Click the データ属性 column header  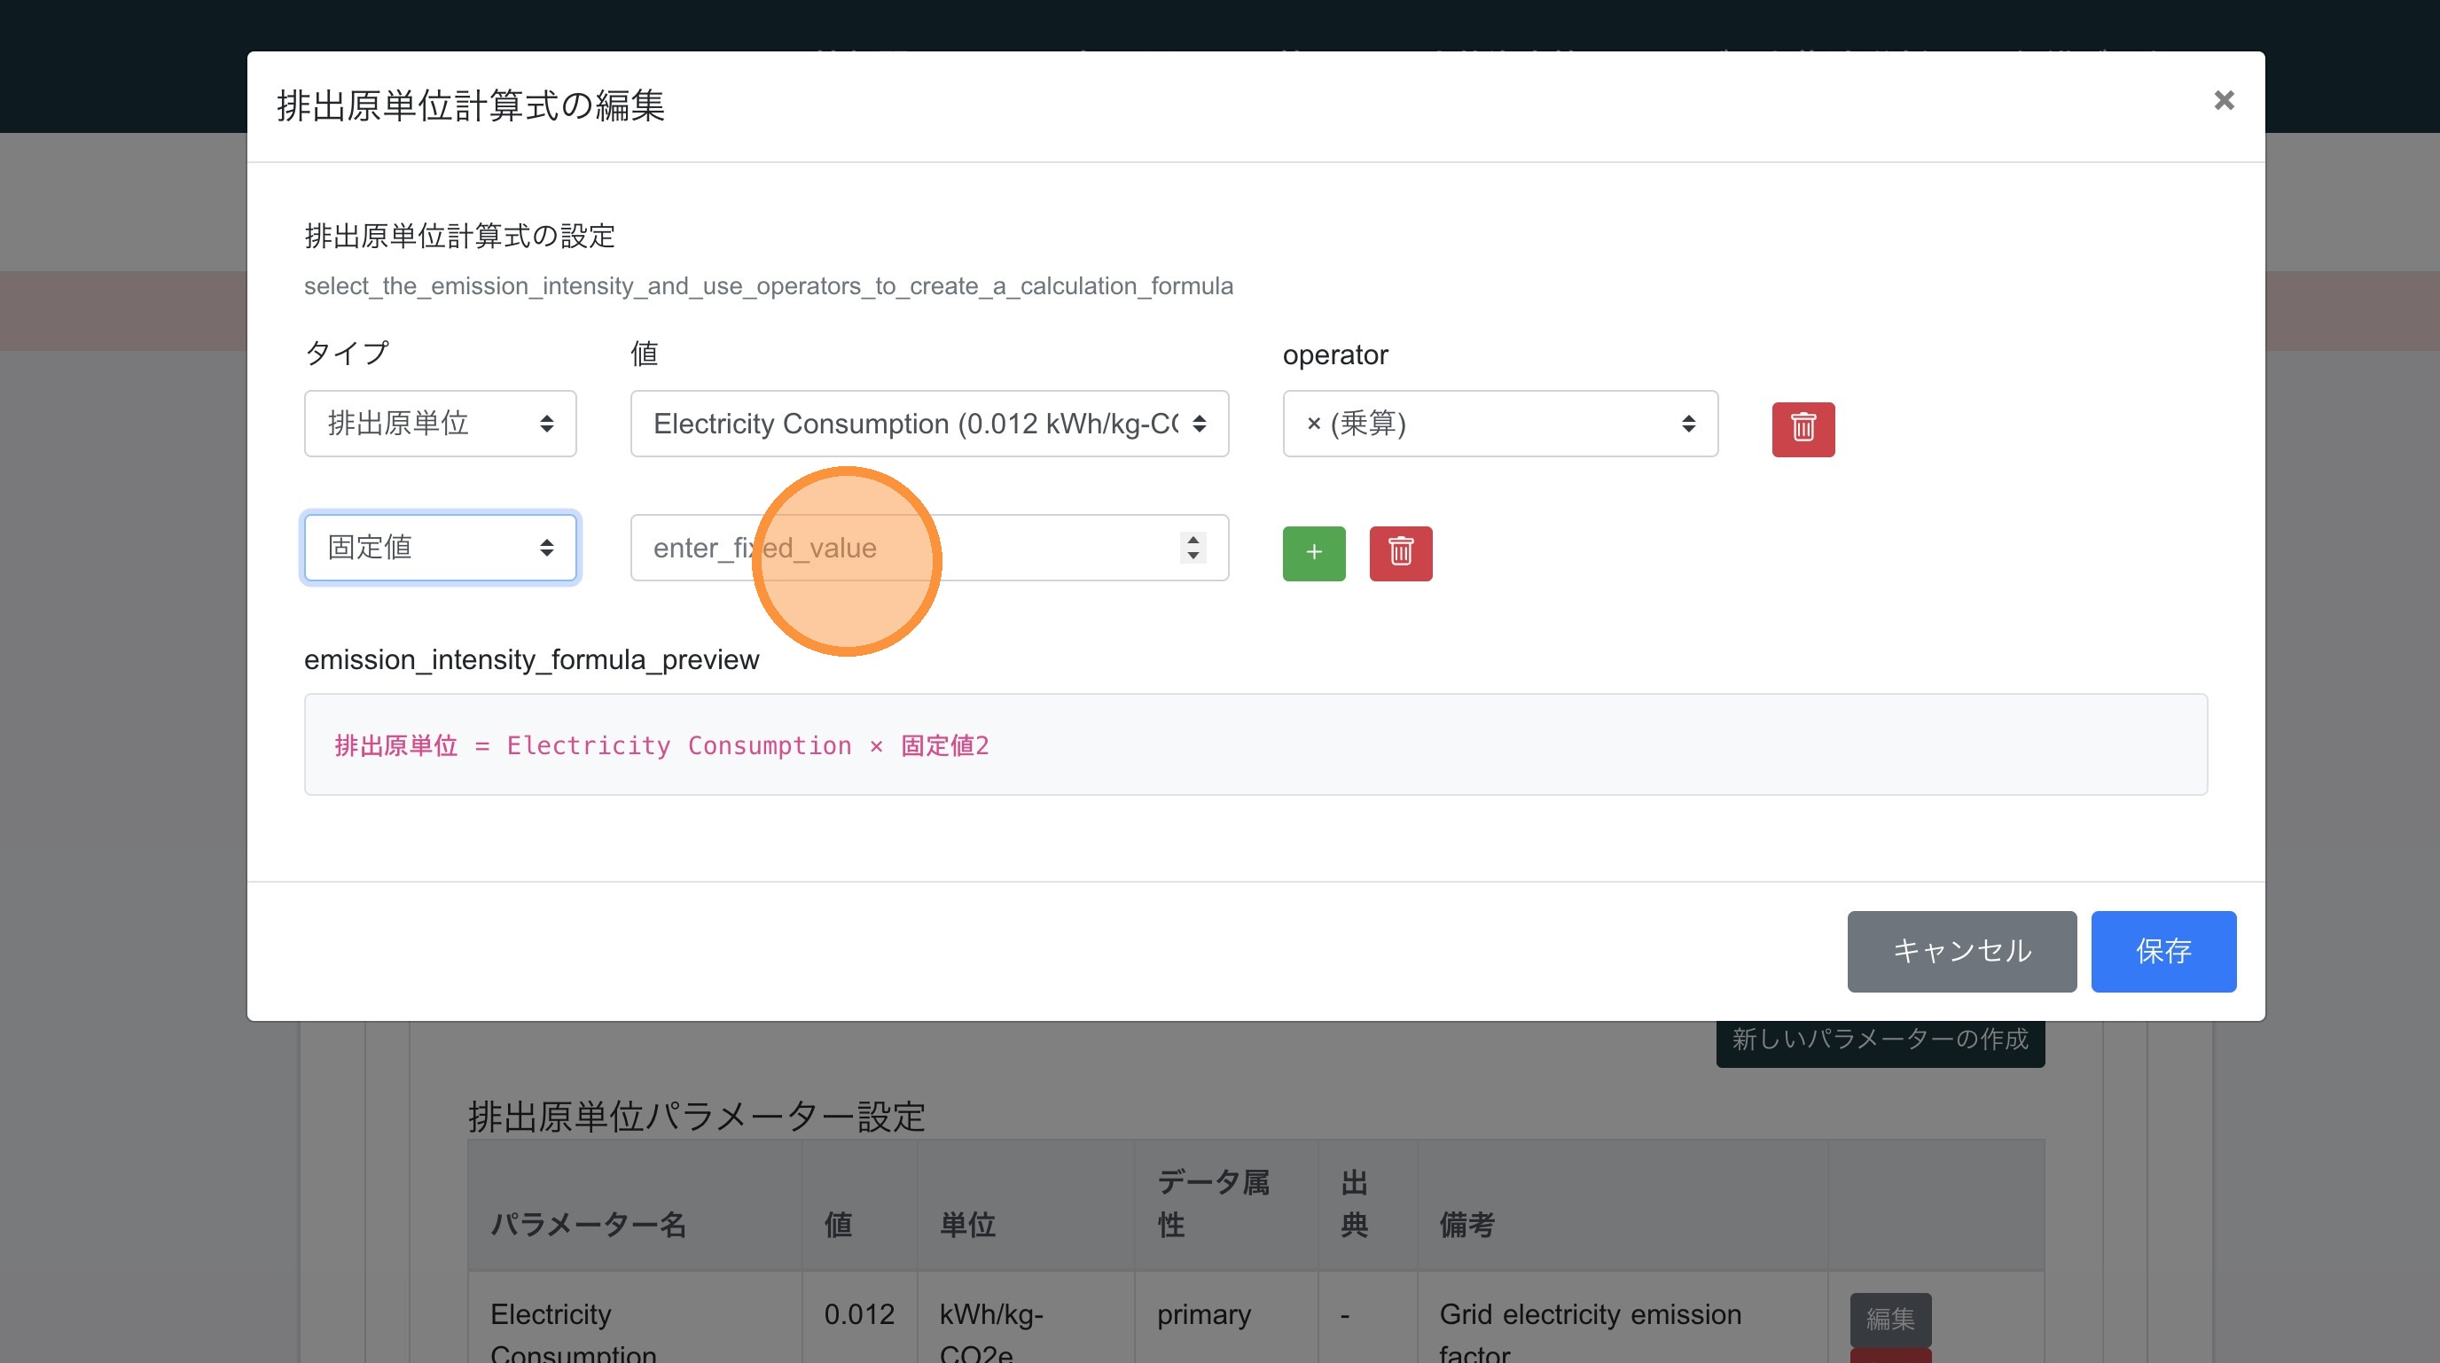[x=1212, y=1203]
